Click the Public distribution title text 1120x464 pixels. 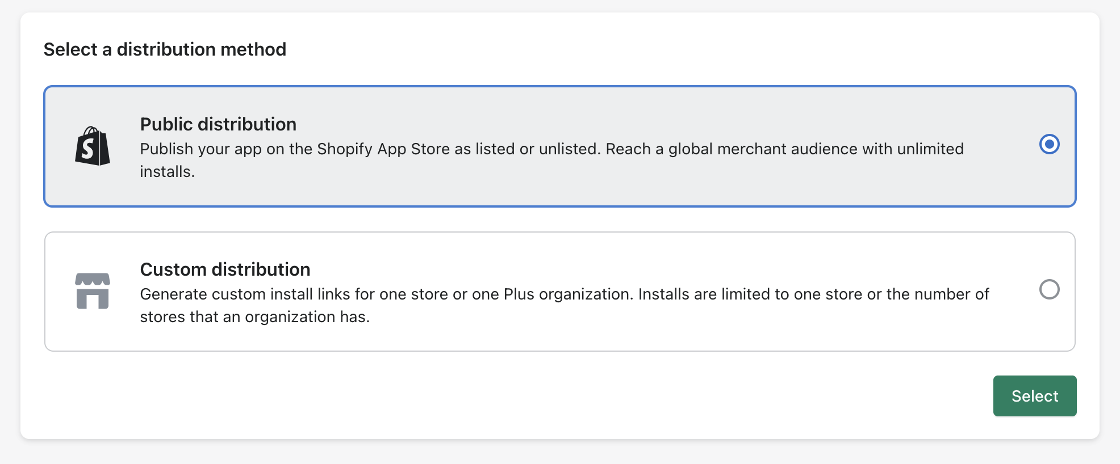tap(218, 124)
